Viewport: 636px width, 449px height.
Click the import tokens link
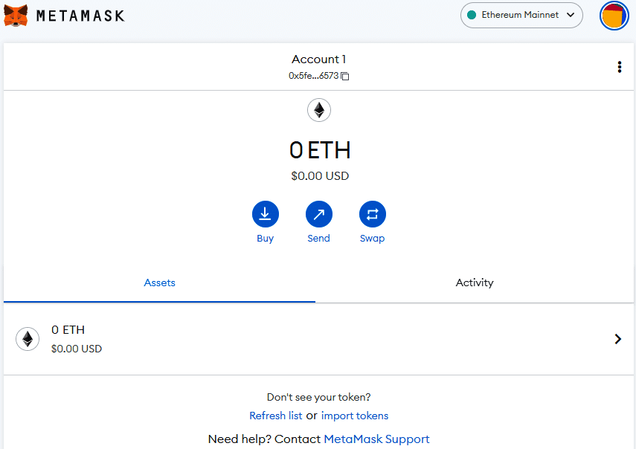pyautogui.click(x=355, y=416)
